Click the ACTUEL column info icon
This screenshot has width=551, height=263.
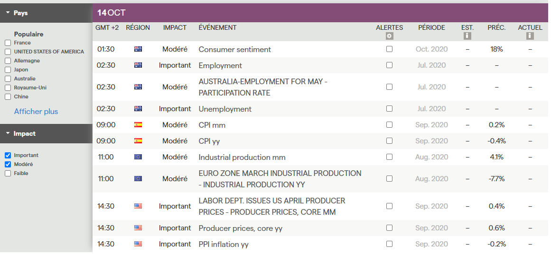click(530, 36)
